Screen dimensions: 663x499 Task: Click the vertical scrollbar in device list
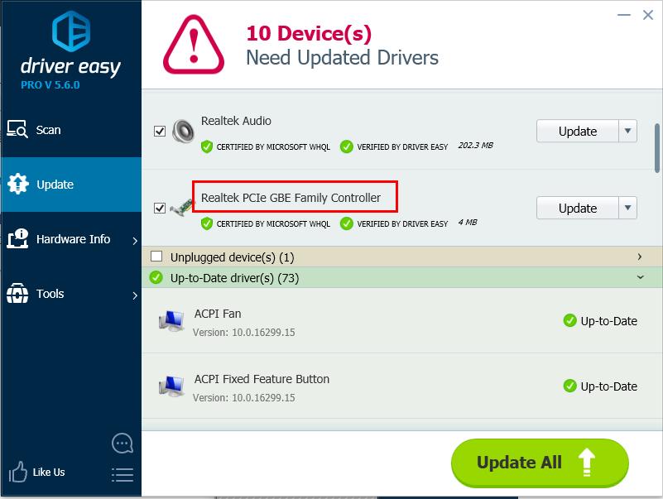tap(657, 149)
